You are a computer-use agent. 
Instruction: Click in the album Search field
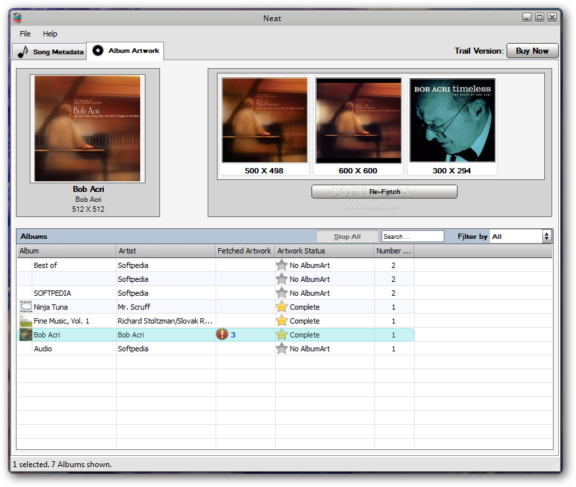(413, 237)
